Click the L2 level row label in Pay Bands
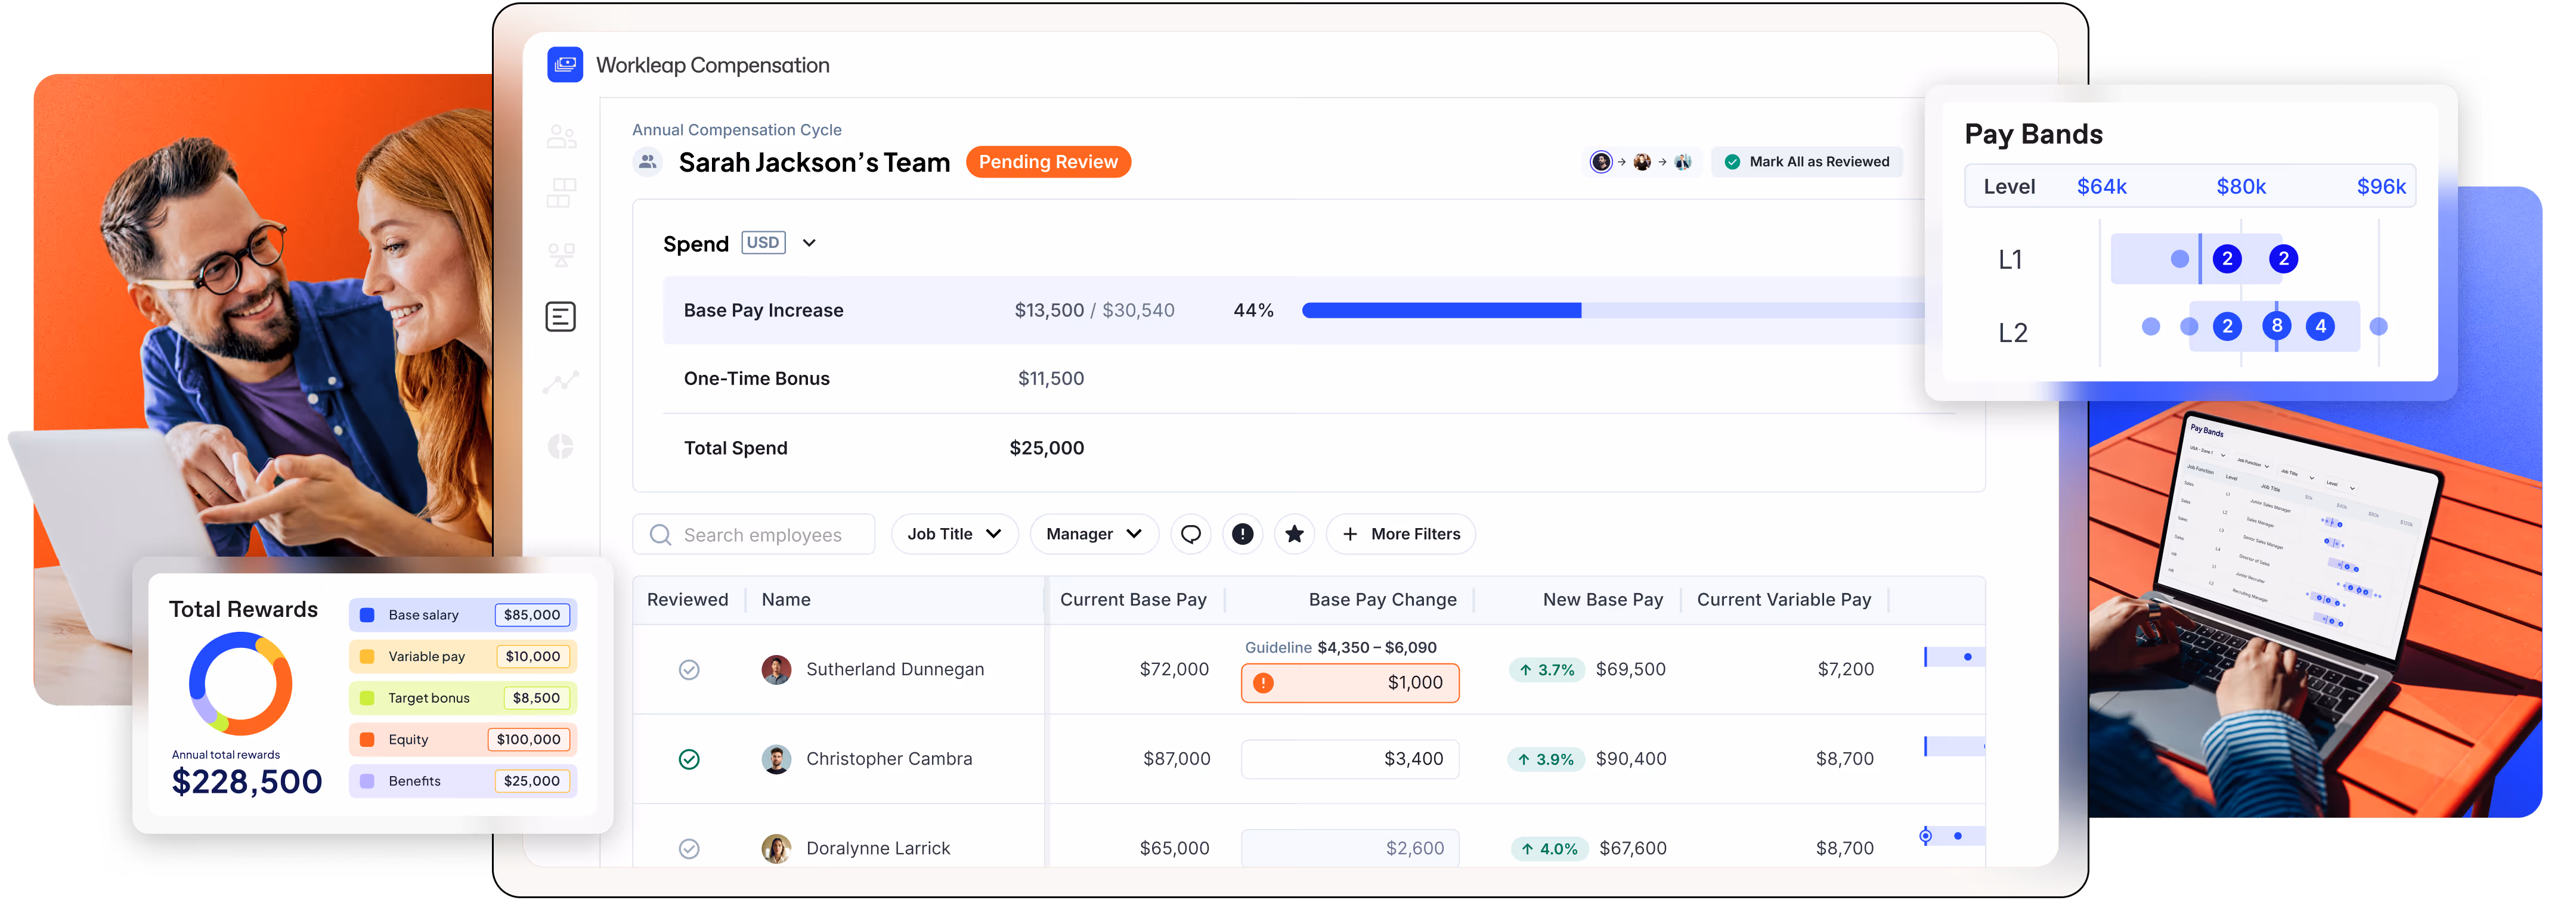Screen dimensions: 2576x900 click(x=2013, y=333)
